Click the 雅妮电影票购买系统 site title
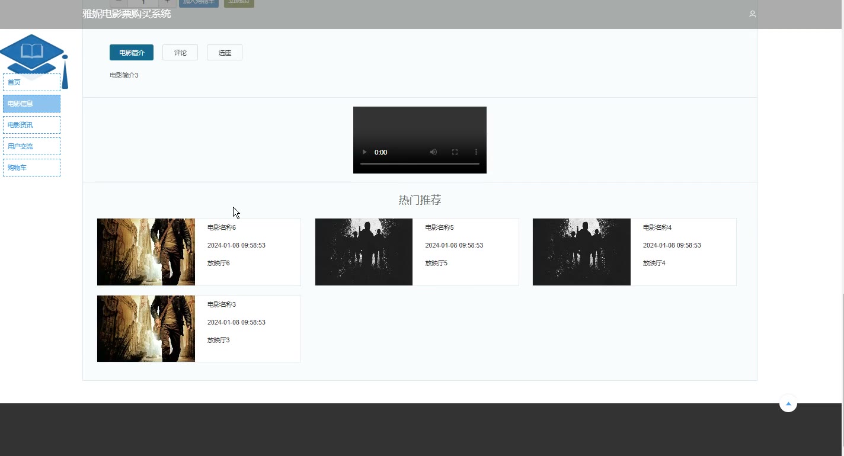Screen dimensions: 844x456 (x=127, y=14)
